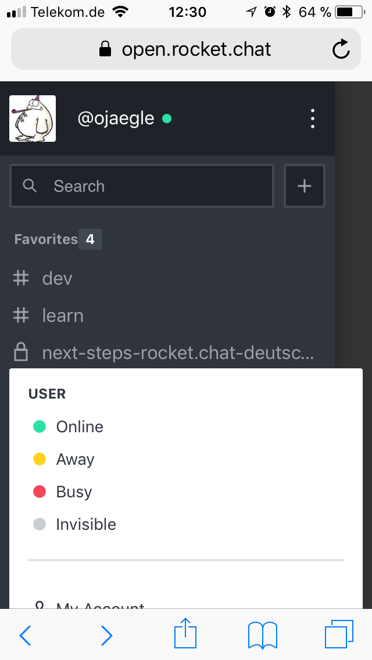Set user status to Away

[x=74, y=459]
